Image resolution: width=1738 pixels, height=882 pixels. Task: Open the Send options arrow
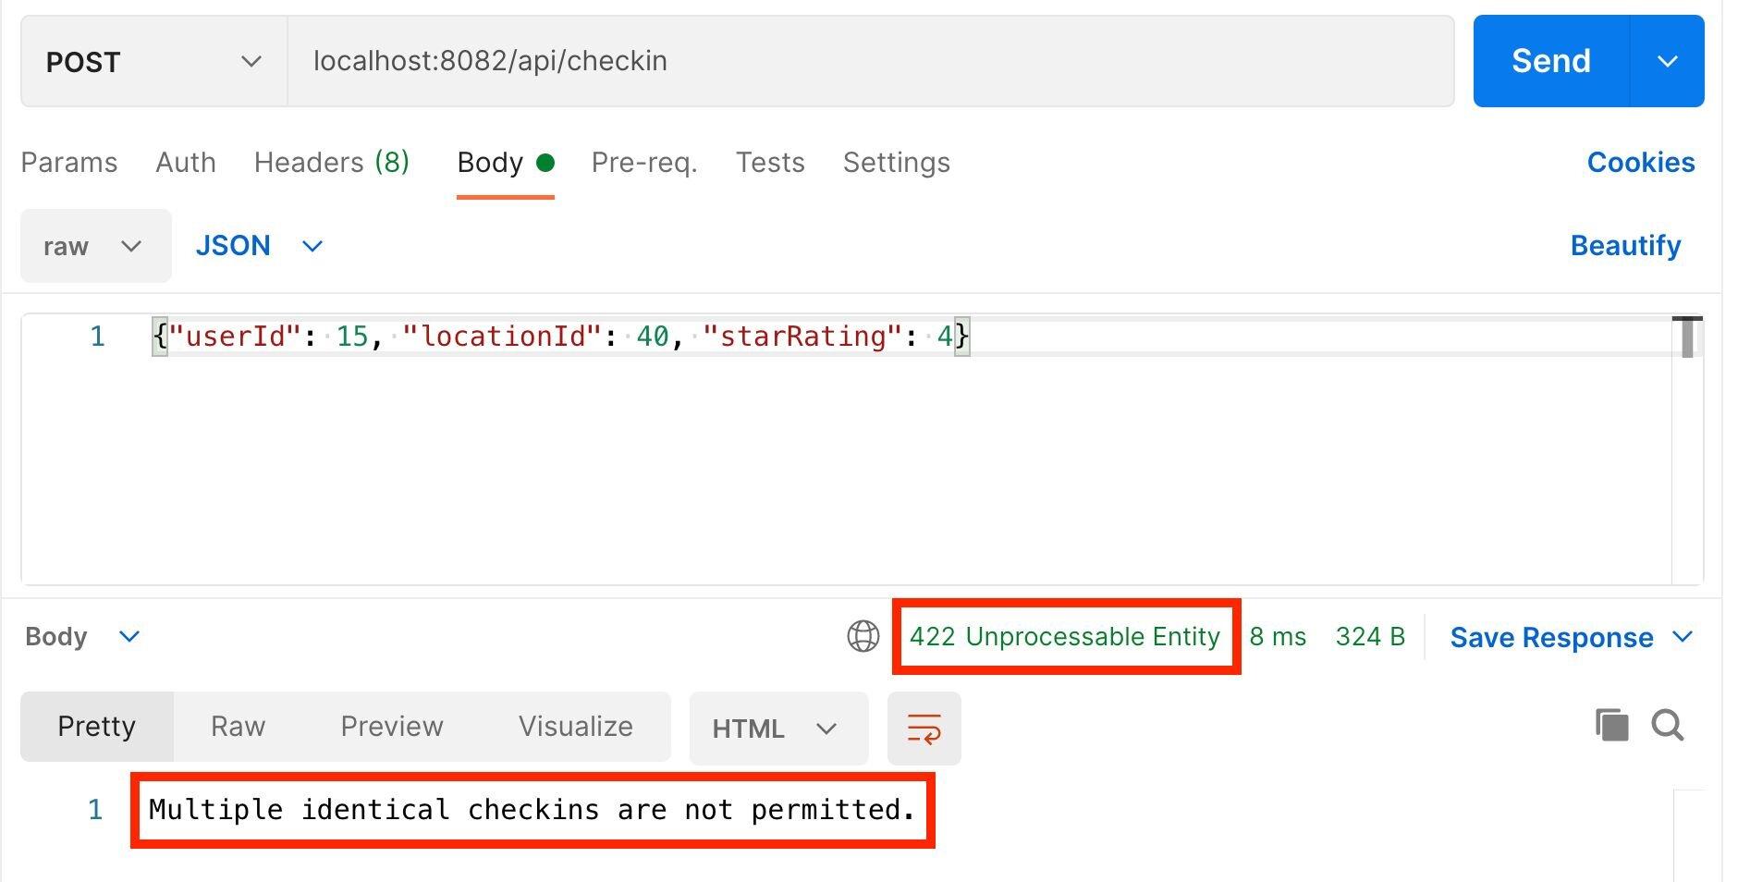[x=1667, y=61]
